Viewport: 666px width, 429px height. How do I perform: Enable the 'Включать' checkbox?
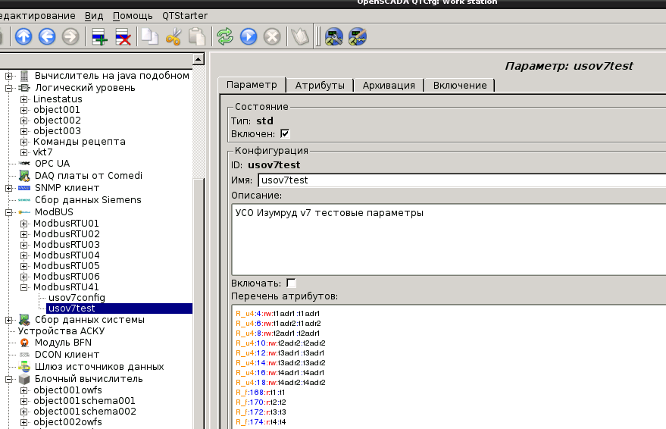click(x=291, y=283)
